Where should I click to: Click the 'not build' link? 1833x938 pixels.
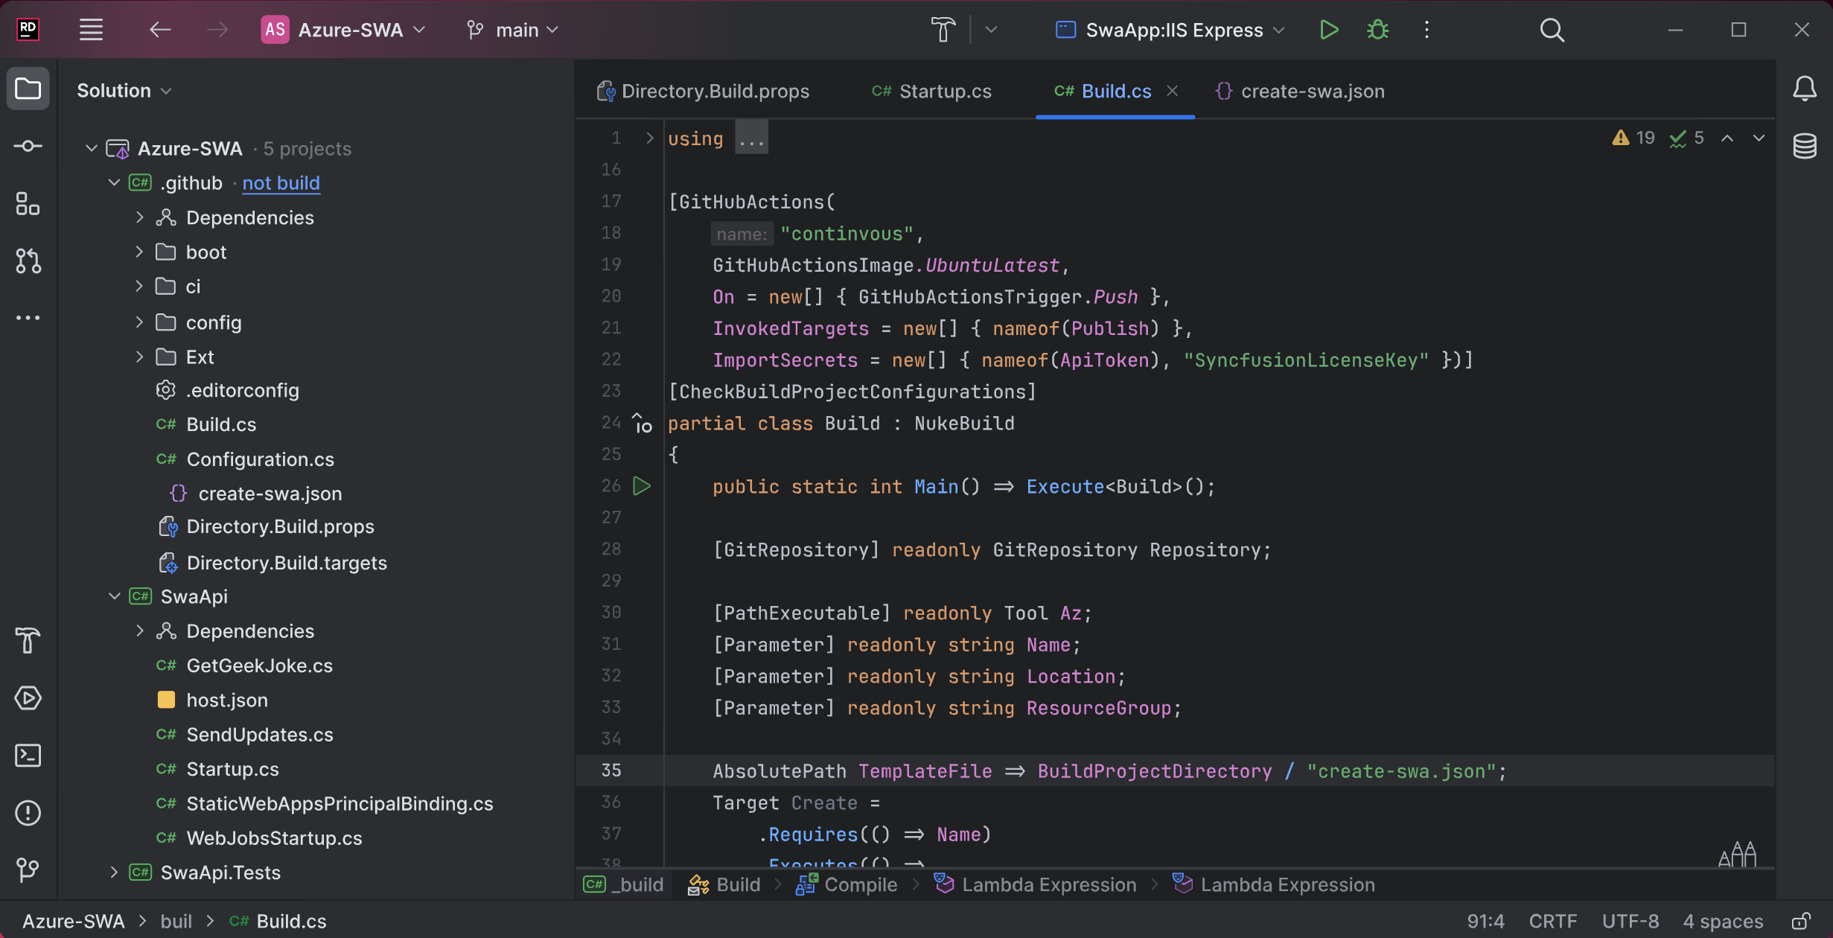coord(281,183)
